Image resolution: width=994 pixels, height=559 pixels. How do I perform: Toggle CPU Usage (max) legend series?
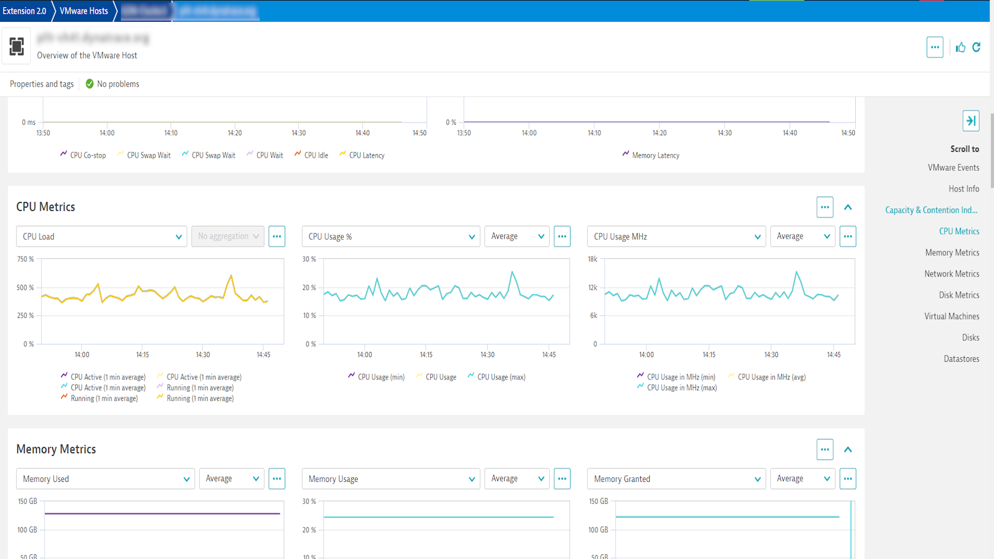496,377
